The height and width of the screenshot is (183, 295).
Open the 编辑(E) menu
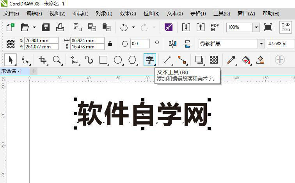(34, 14)
